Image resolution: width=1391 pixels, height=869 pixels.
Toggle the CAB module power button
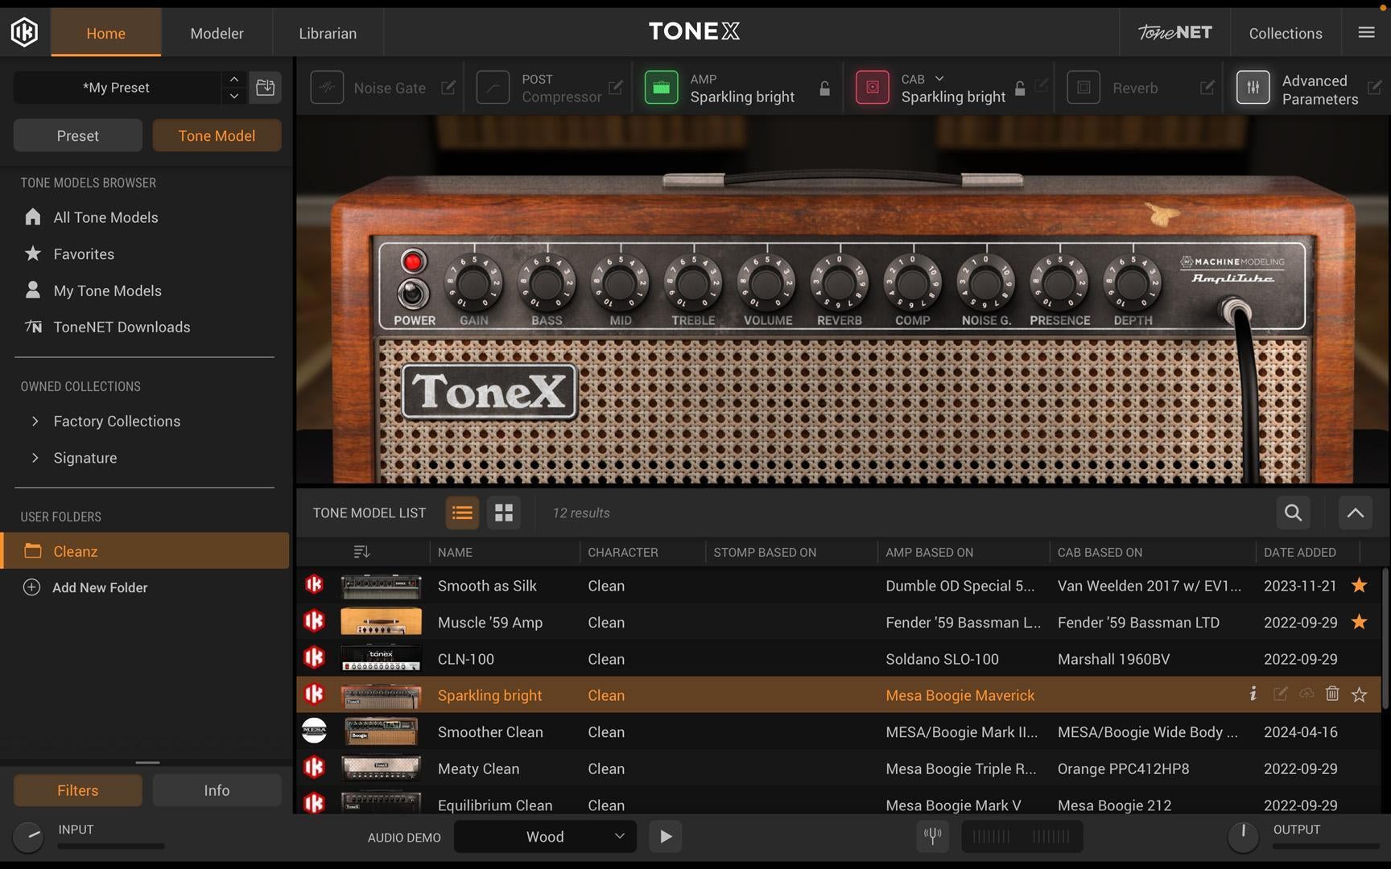pyautogui.click(x=871, y=87)
